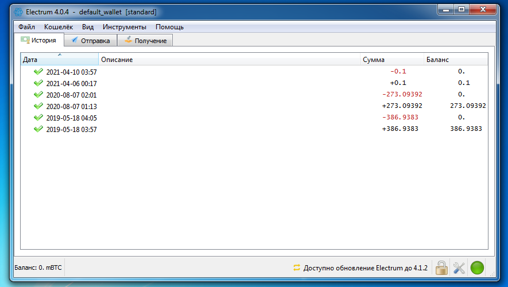
Task: Click the green network status indicator
Action: click(x=477, y=267)
